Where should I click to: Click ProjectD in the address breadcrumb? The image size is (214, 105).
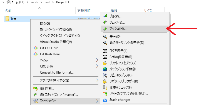pos(62,2)
